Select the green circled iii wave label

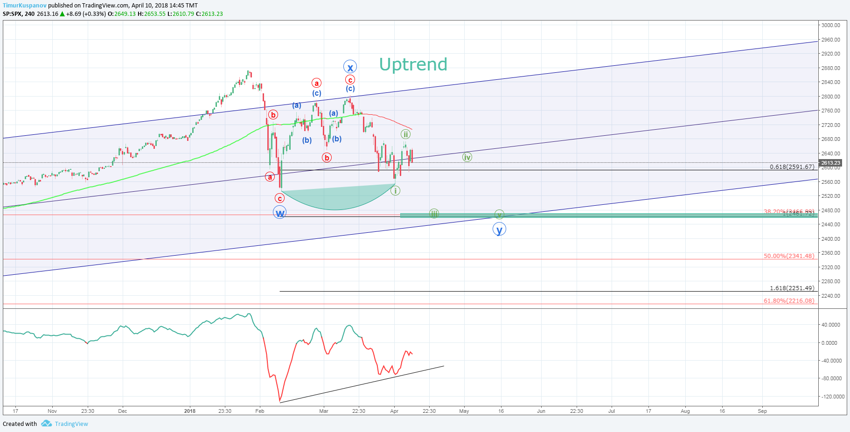click(x=434, y=214)
